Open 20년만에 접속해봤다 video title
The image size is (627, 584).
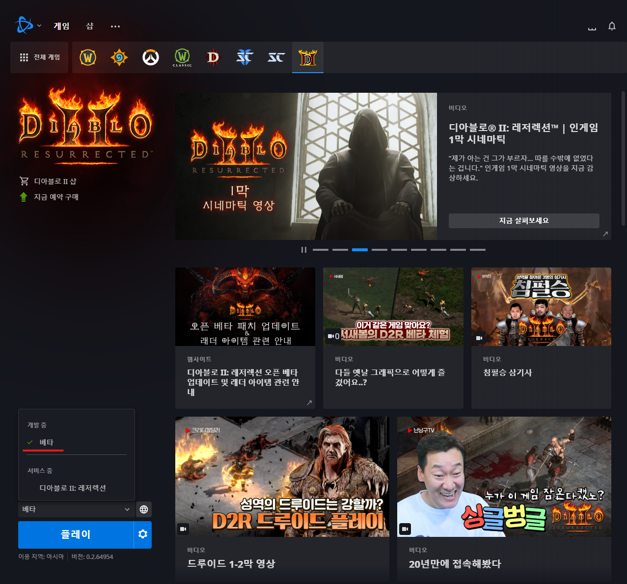[455, 564]
